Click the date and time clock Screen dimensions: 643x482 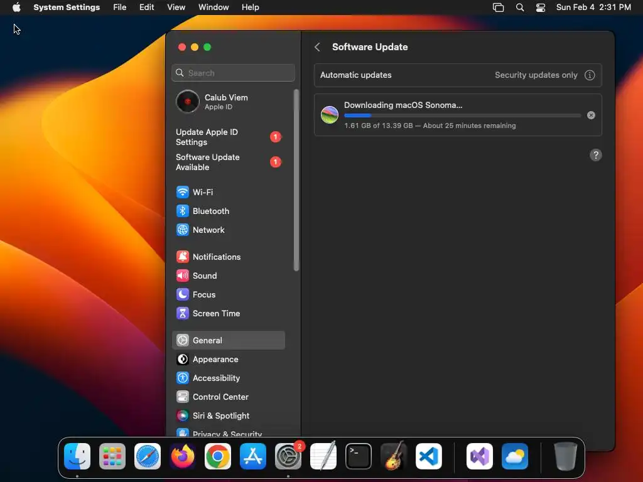tap(593, 8)
